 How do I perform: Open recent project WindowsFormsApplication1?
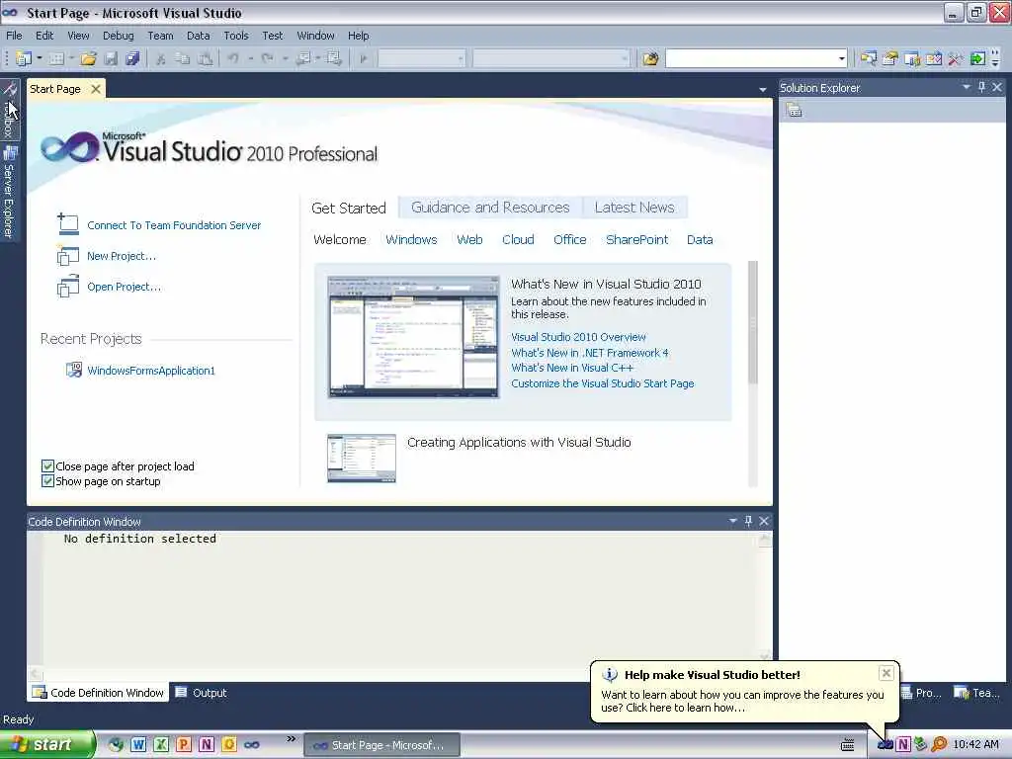pyautogui.click(x=151, y=371)
